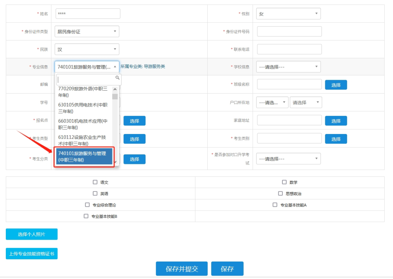Check the 专业基本技能A checkbox
The image size is (393, 279).
click(x=275, y=205)
